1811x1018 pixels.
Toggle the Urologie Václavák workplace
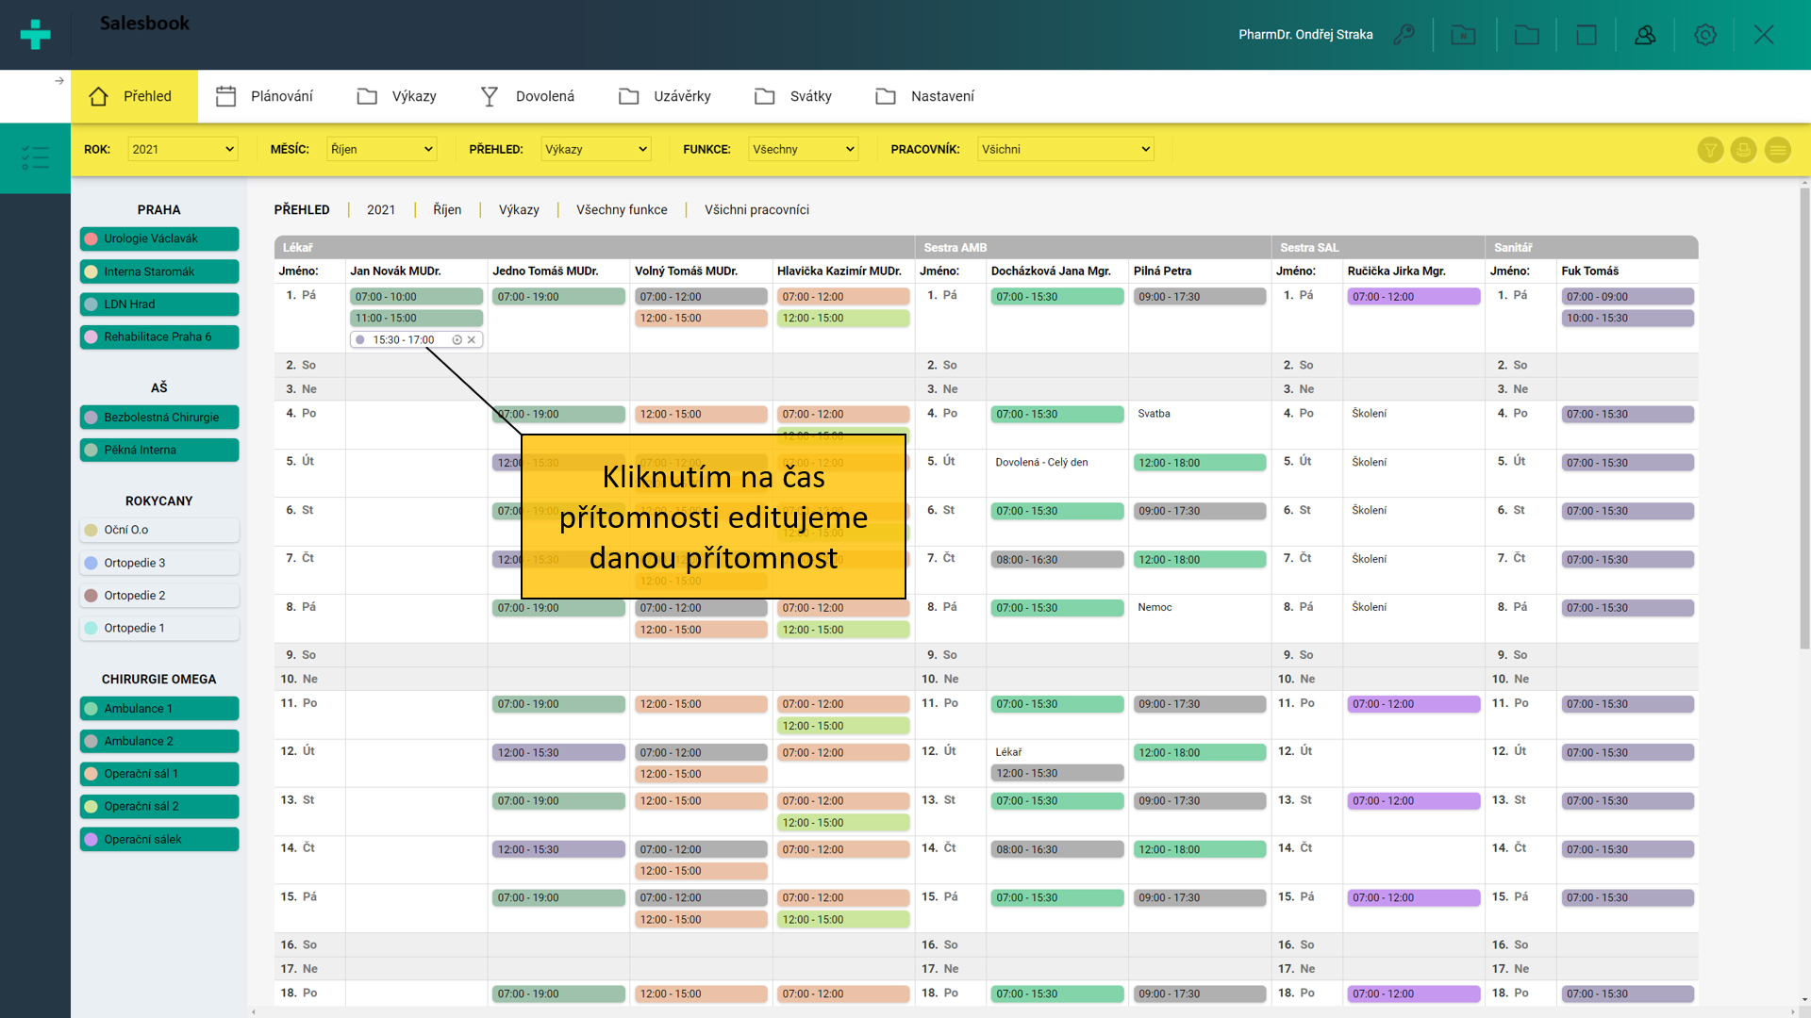click(x=159, y=239)
